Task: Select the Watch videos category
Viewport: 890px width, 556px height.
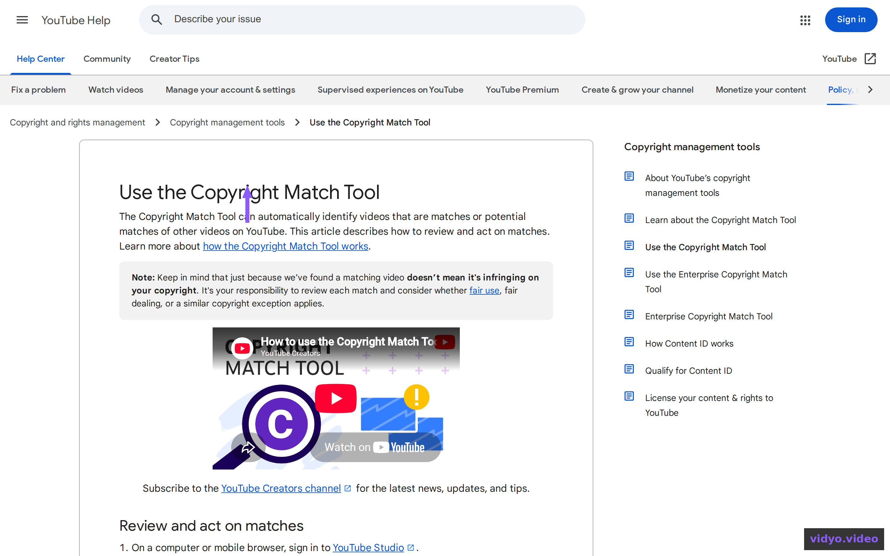Action: [x=116, y=90]
